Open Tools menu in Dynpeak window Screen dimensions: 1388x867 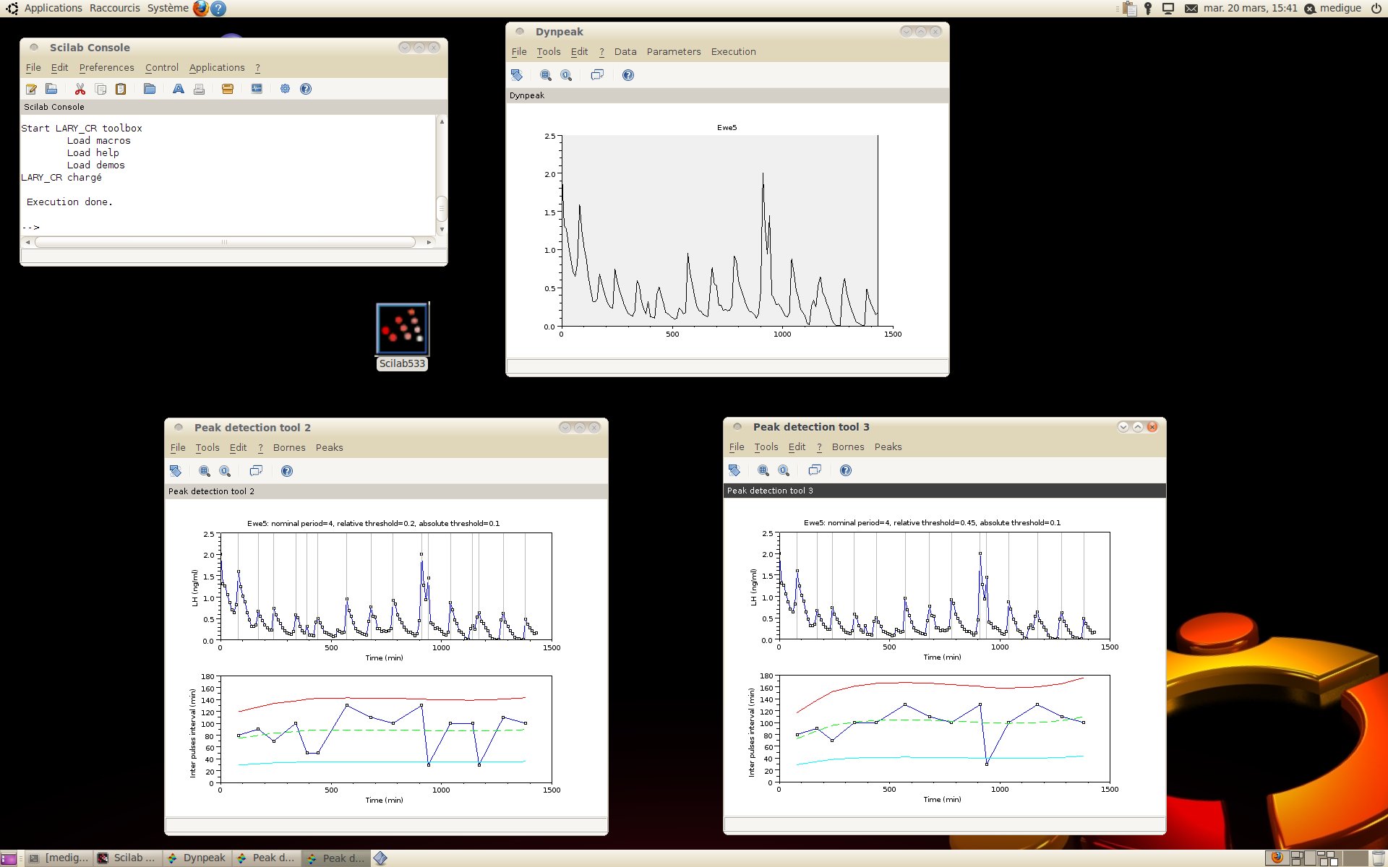click(549, 52)
